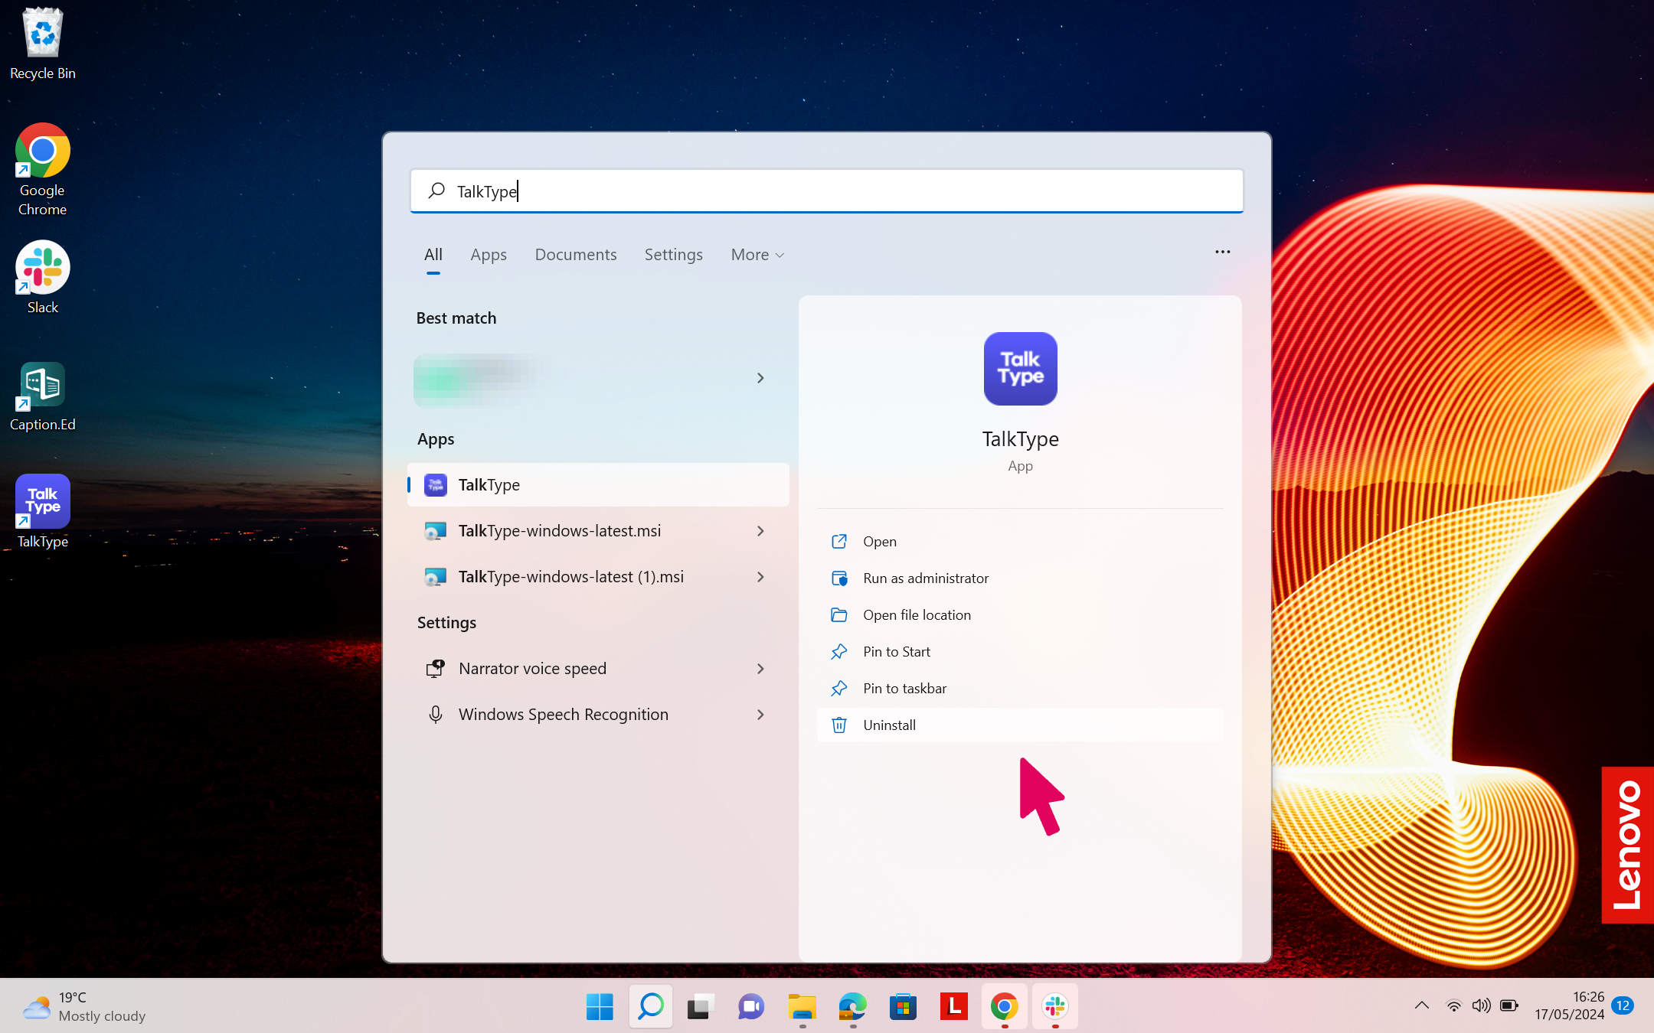
Task: Select Pin to taskbar option
Action: click(x=1020, y=688)
